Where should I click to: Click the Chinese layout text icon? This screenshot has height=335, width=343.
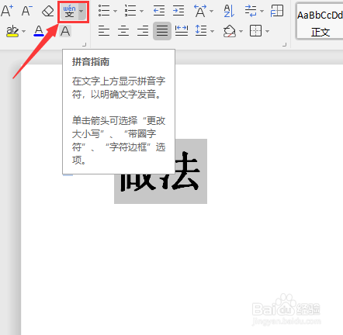[200, 11]
